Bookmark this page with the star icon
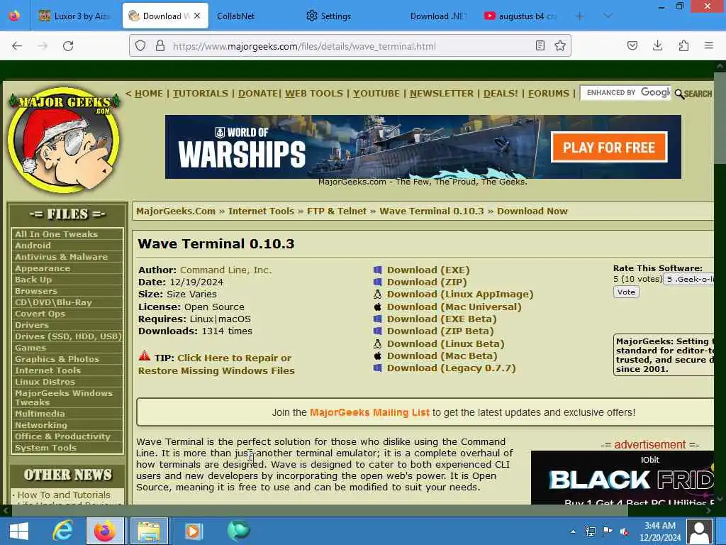726x545 pixels. coord(560,45)
